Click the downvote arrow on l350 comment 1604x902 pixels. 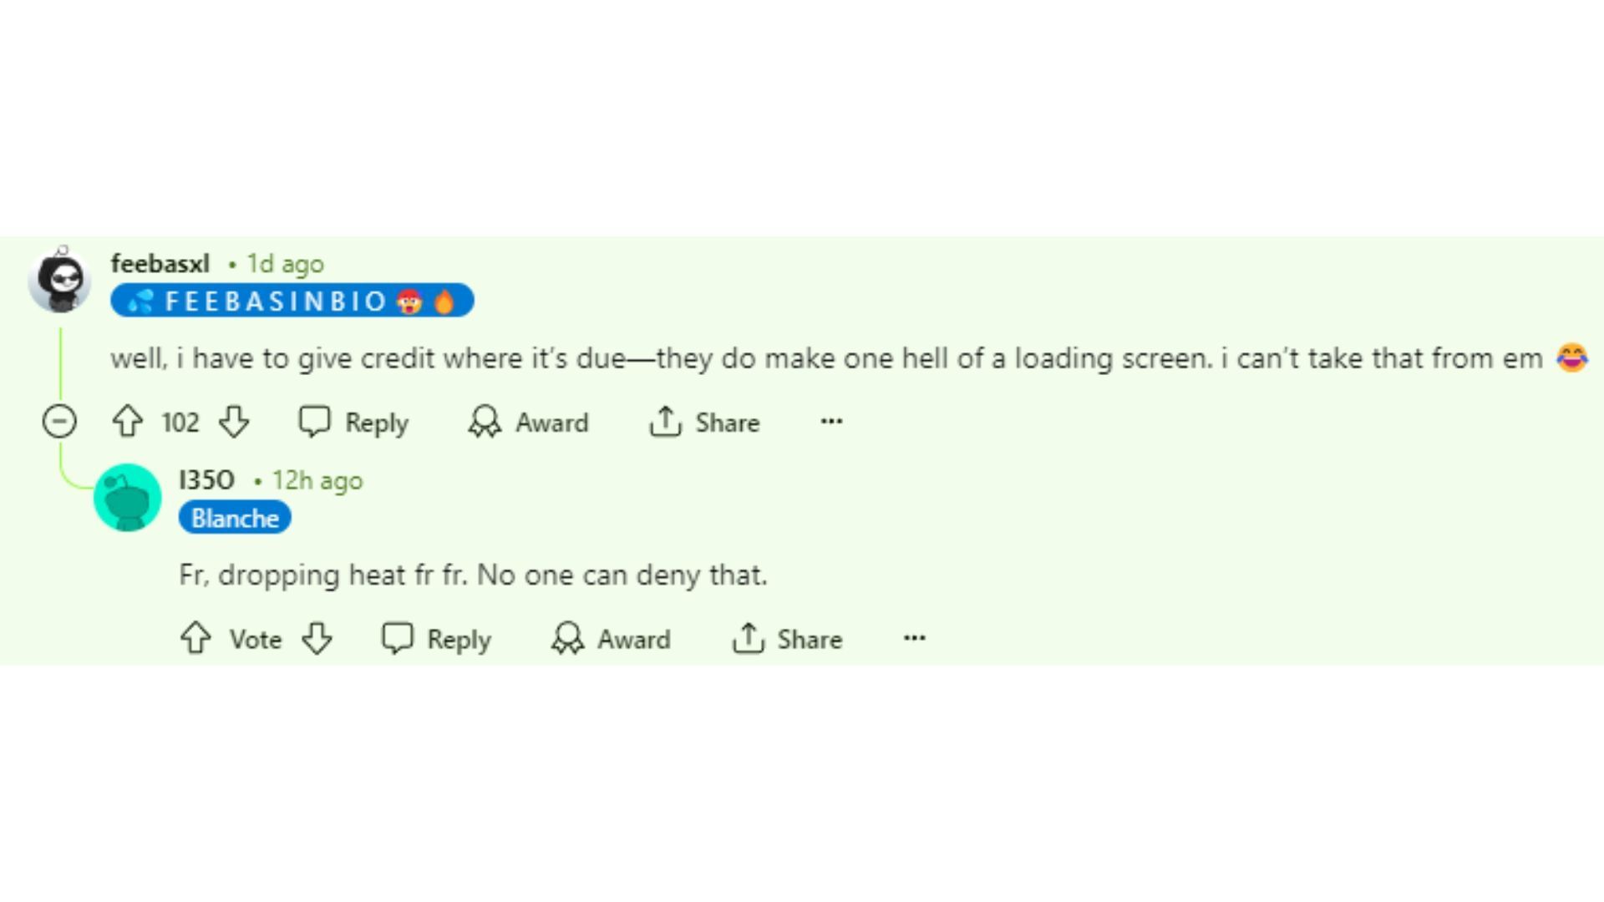point(318,640)
